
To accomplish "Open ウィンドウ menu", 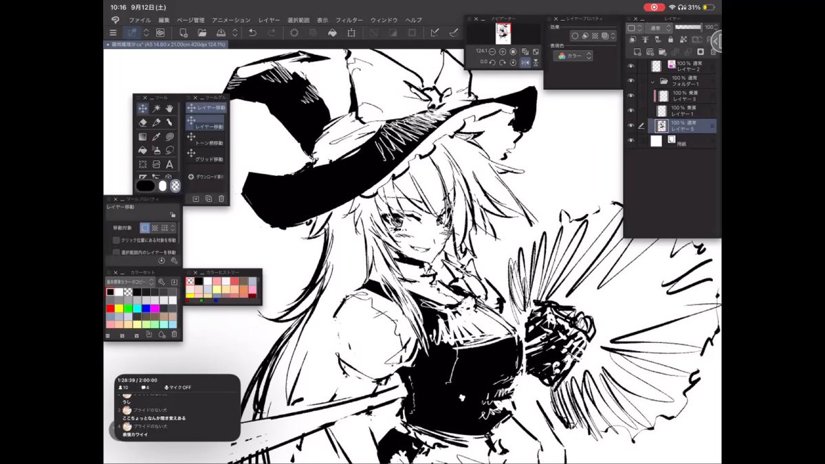I will [384, 20].
